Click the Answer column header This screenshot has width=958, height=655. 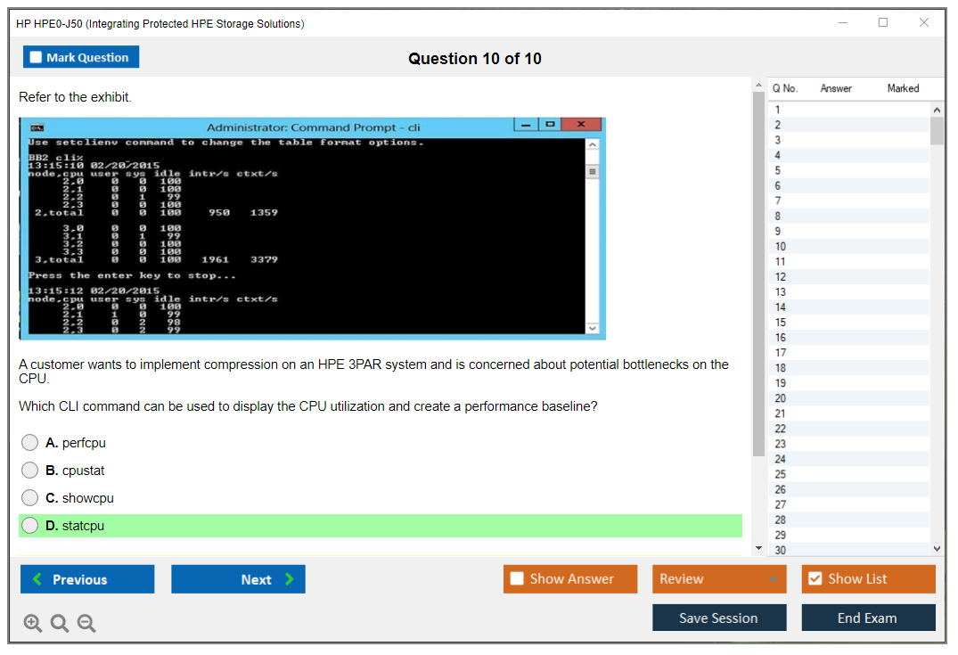[836, 88]
